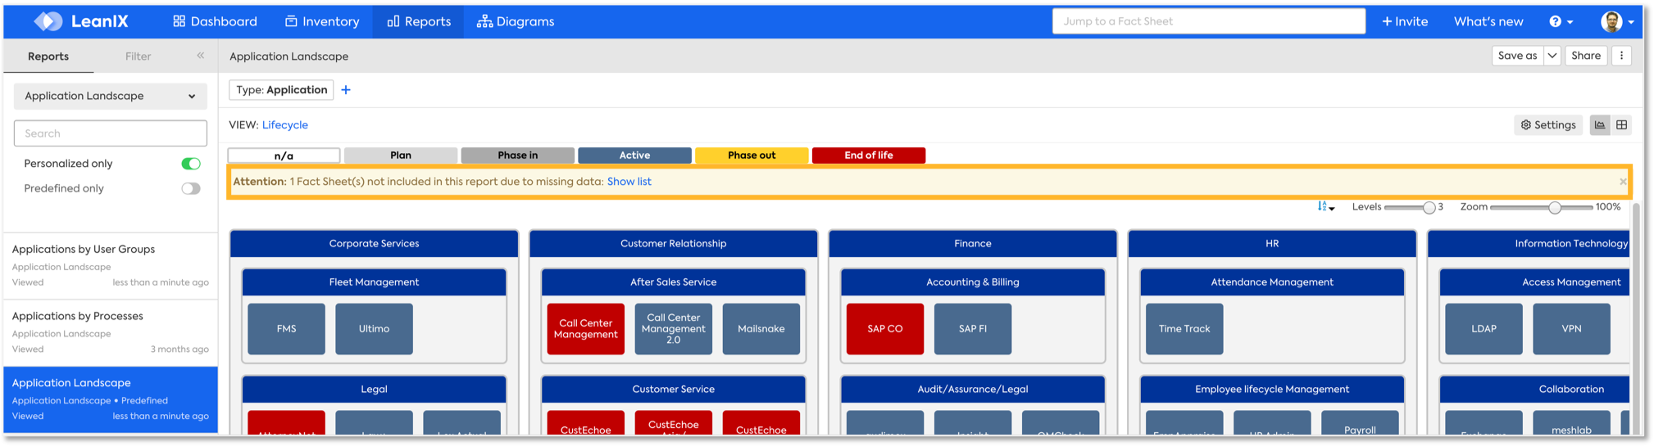This screenshot has height=446, width=1654.
Task: Open What's new
Action: [1488, 21]
